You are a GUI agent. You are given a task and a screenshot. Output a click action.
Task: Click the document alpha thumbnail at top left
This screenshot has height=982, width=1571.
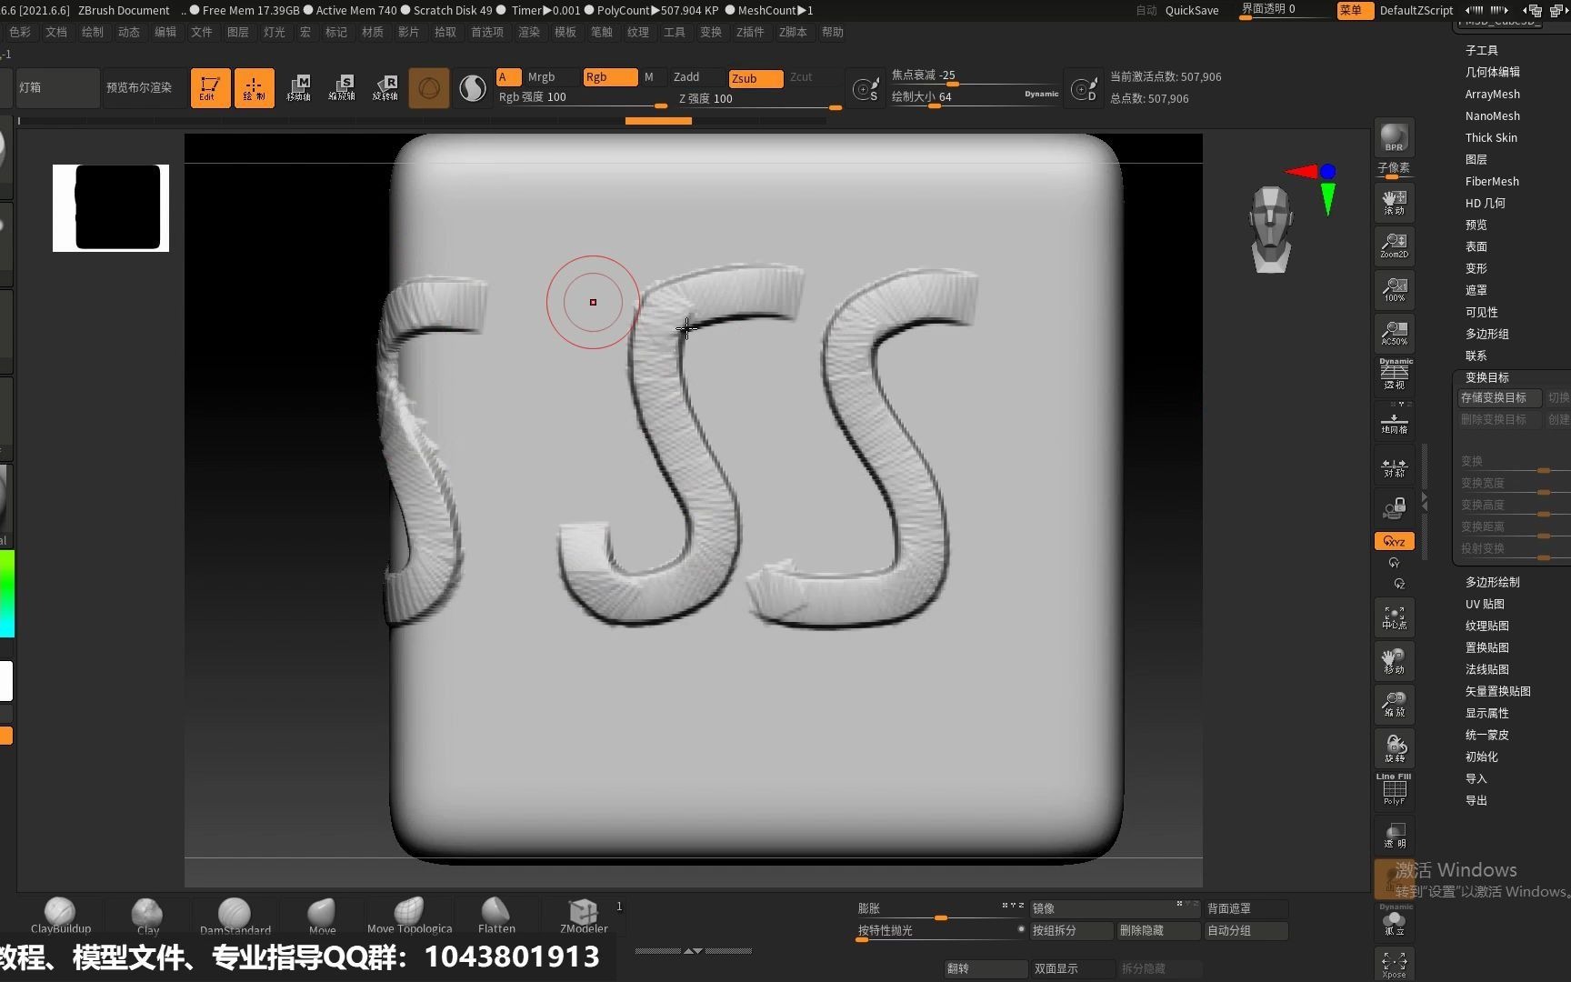coord(110,207)
